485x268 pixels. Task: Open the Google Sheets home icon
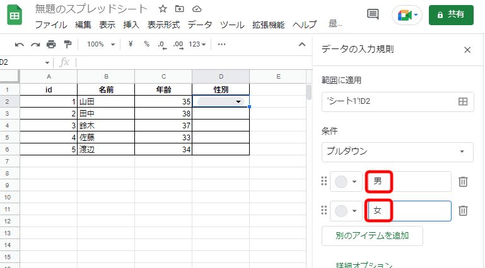coord(15,15)
